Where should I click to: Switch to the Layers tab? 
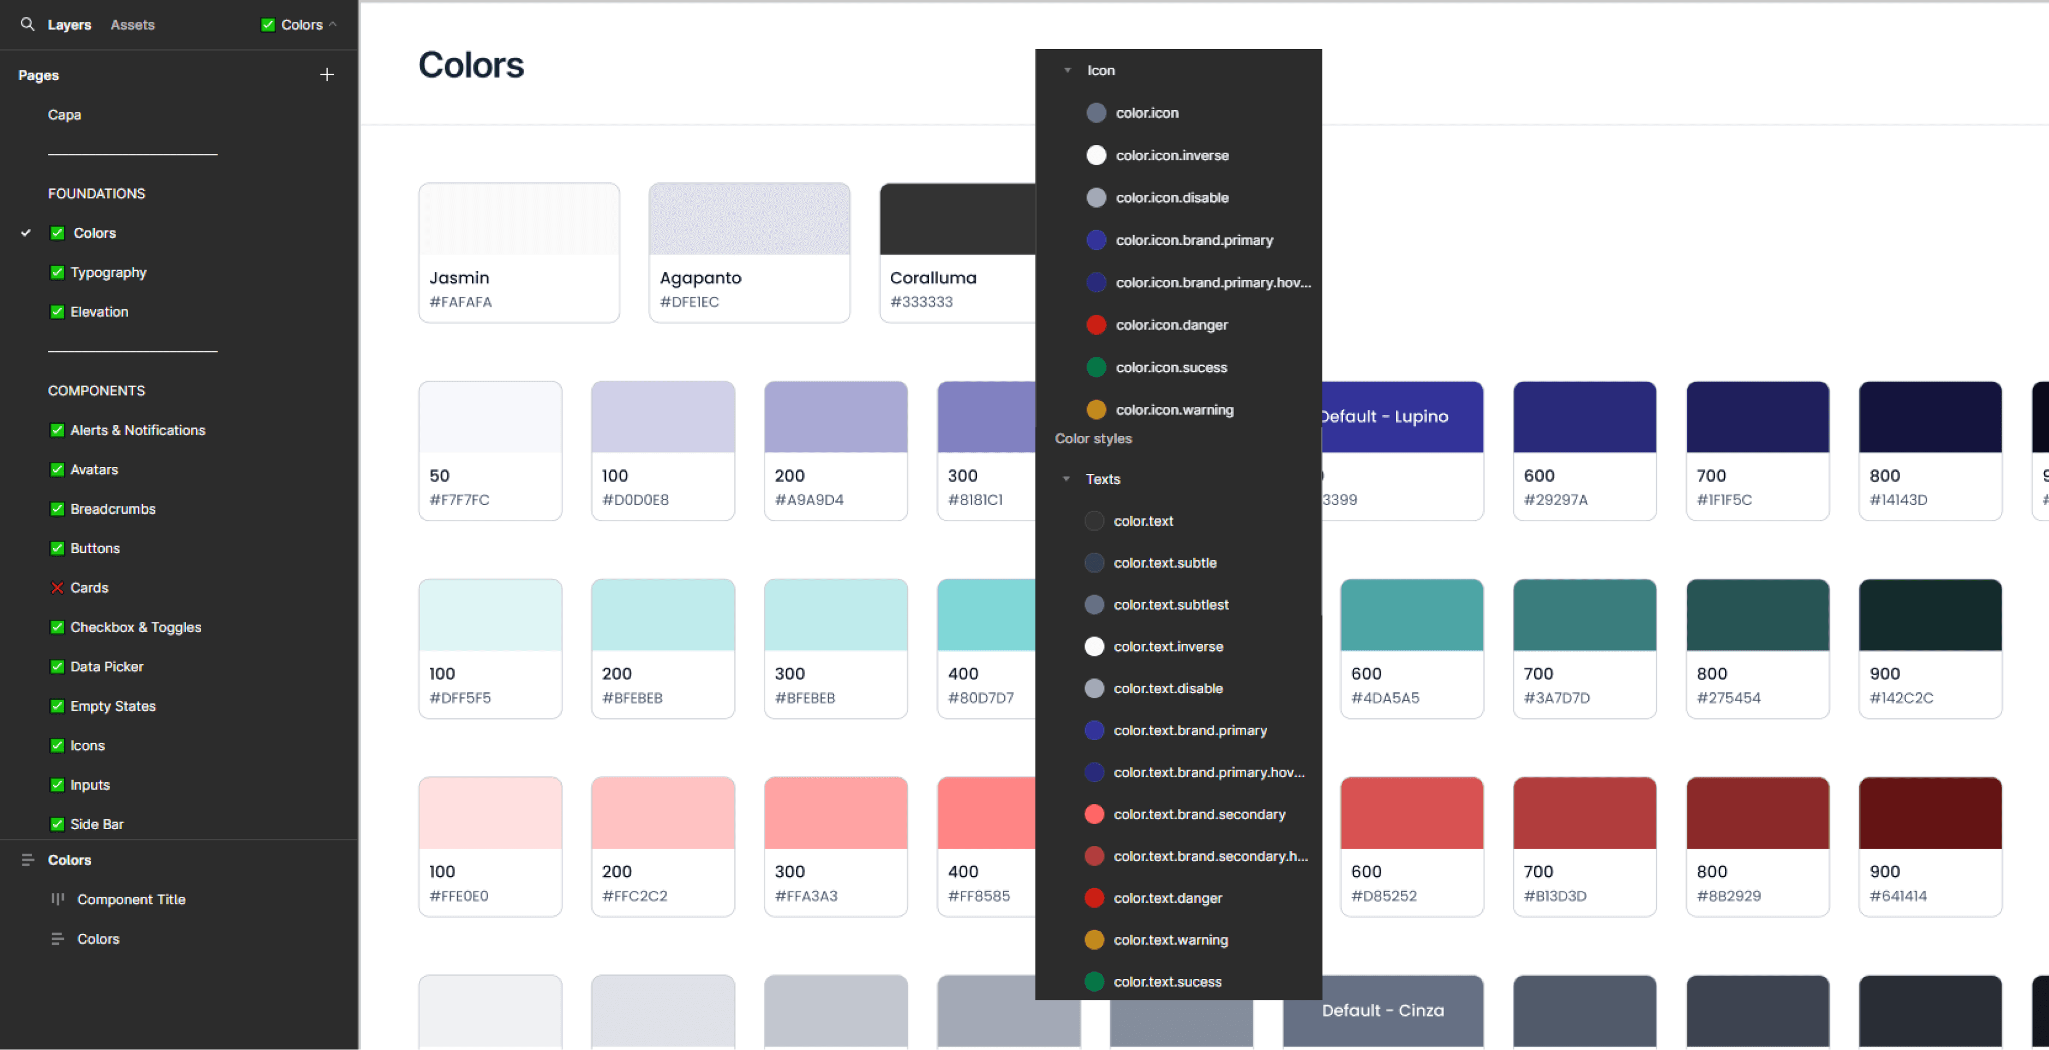(69, 25)
